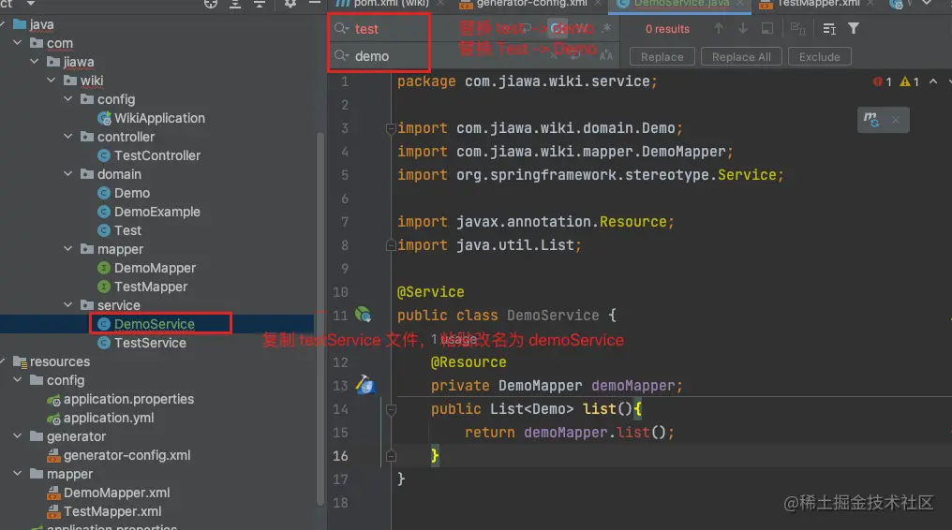952x530 pixels.
Task: Open the hidden editor tabs dropdown chevron
Action: (927, 3)
